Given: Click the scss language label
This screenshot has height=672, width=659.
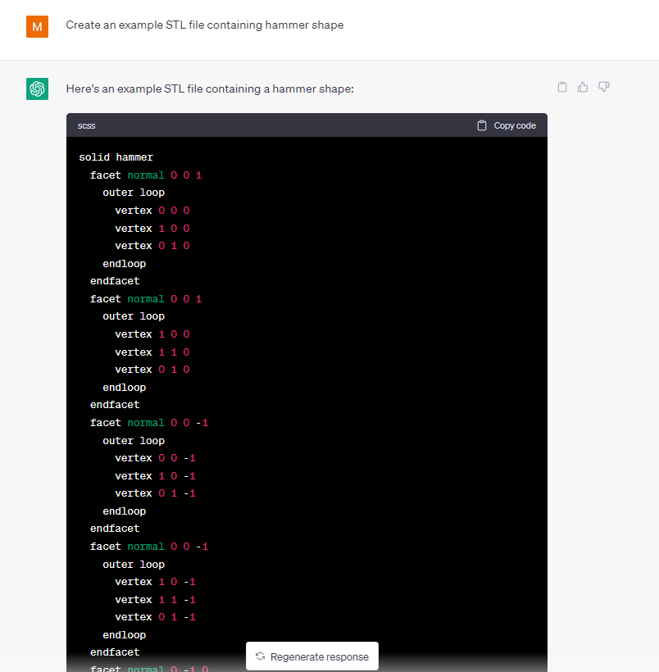Looking at the screenshot, I should 86,125.
